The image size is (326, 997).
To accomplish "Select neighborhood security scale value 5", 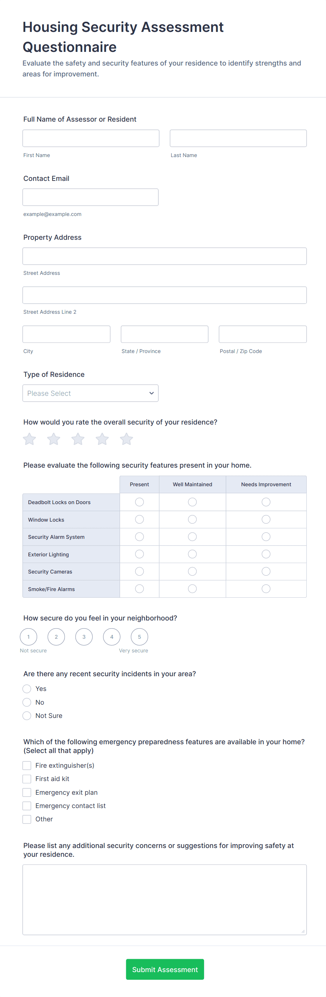I will pos(140,637).
